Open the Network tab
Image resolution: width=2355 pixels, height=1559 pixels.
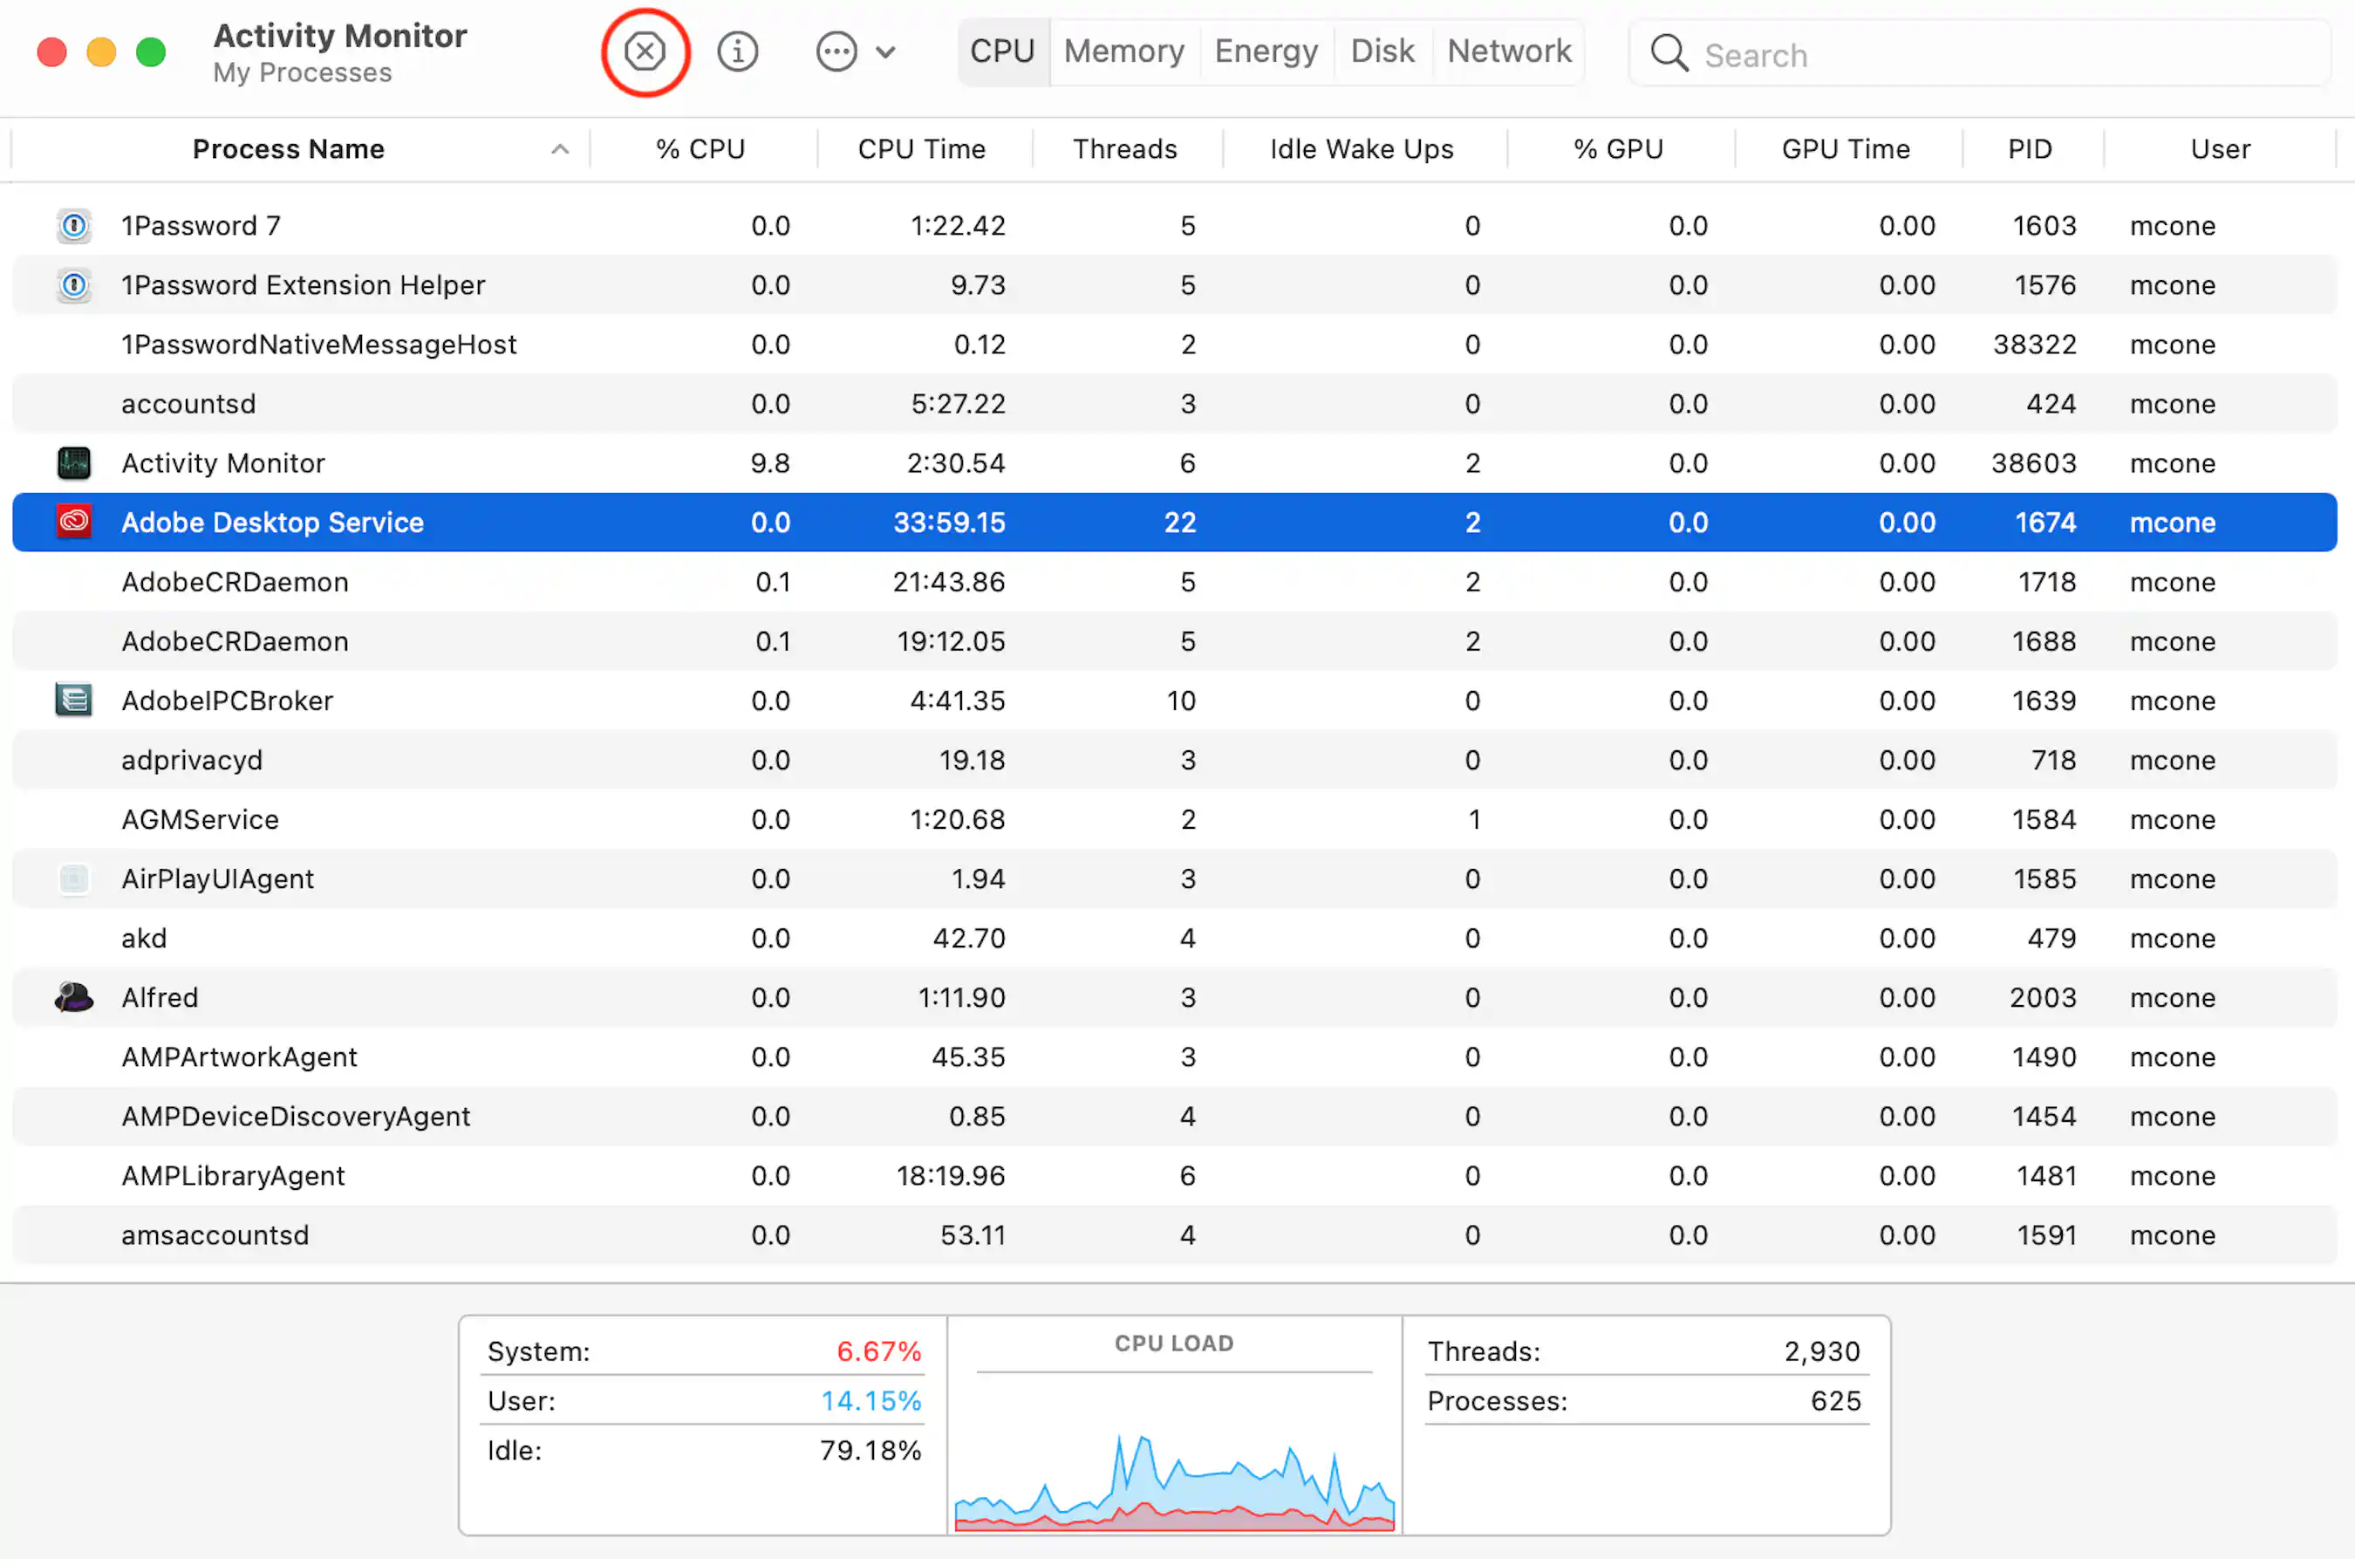(x=1507, y=51)
